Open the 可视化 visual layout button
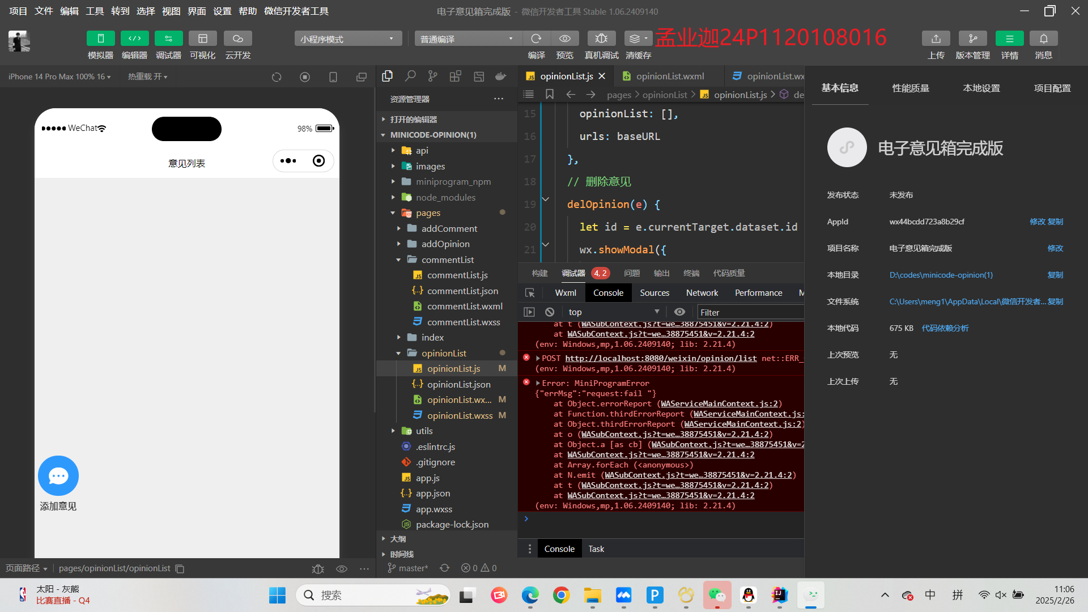 [x=202, y=39]
